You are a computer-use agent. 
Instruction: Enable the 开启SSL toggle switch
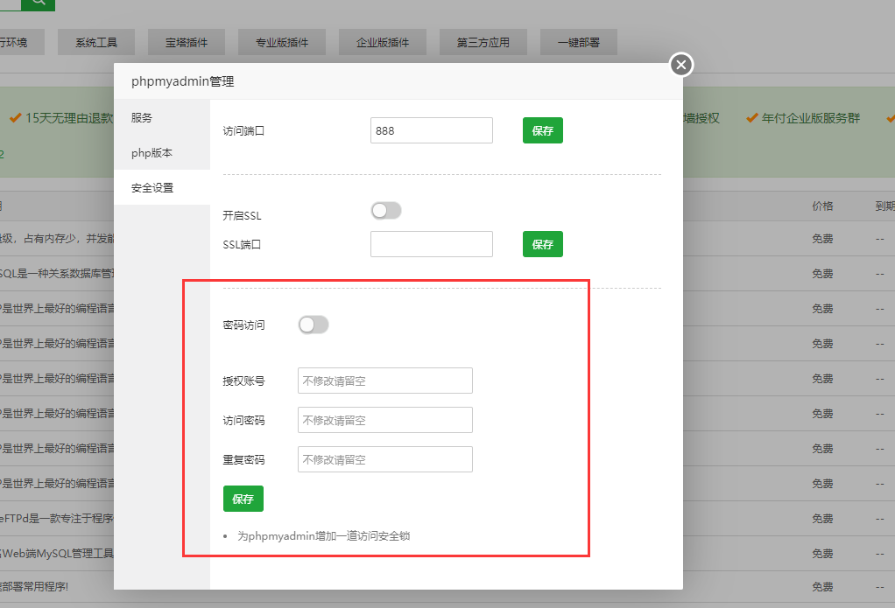(x=386, y=210)
